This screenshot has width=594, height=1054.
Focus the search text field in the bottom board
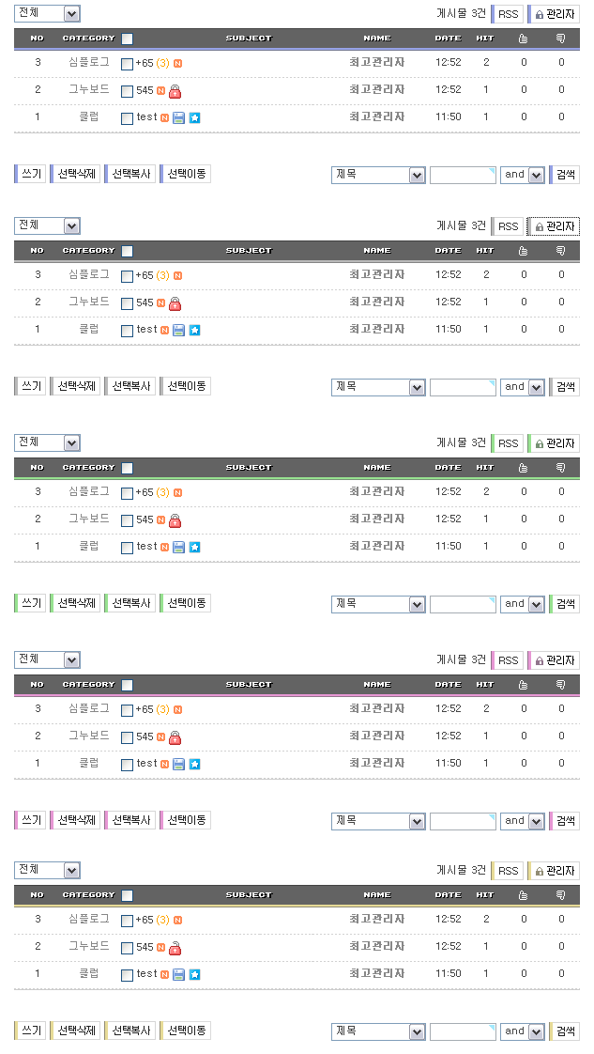pyautogui.click(x=462, y=1031)
